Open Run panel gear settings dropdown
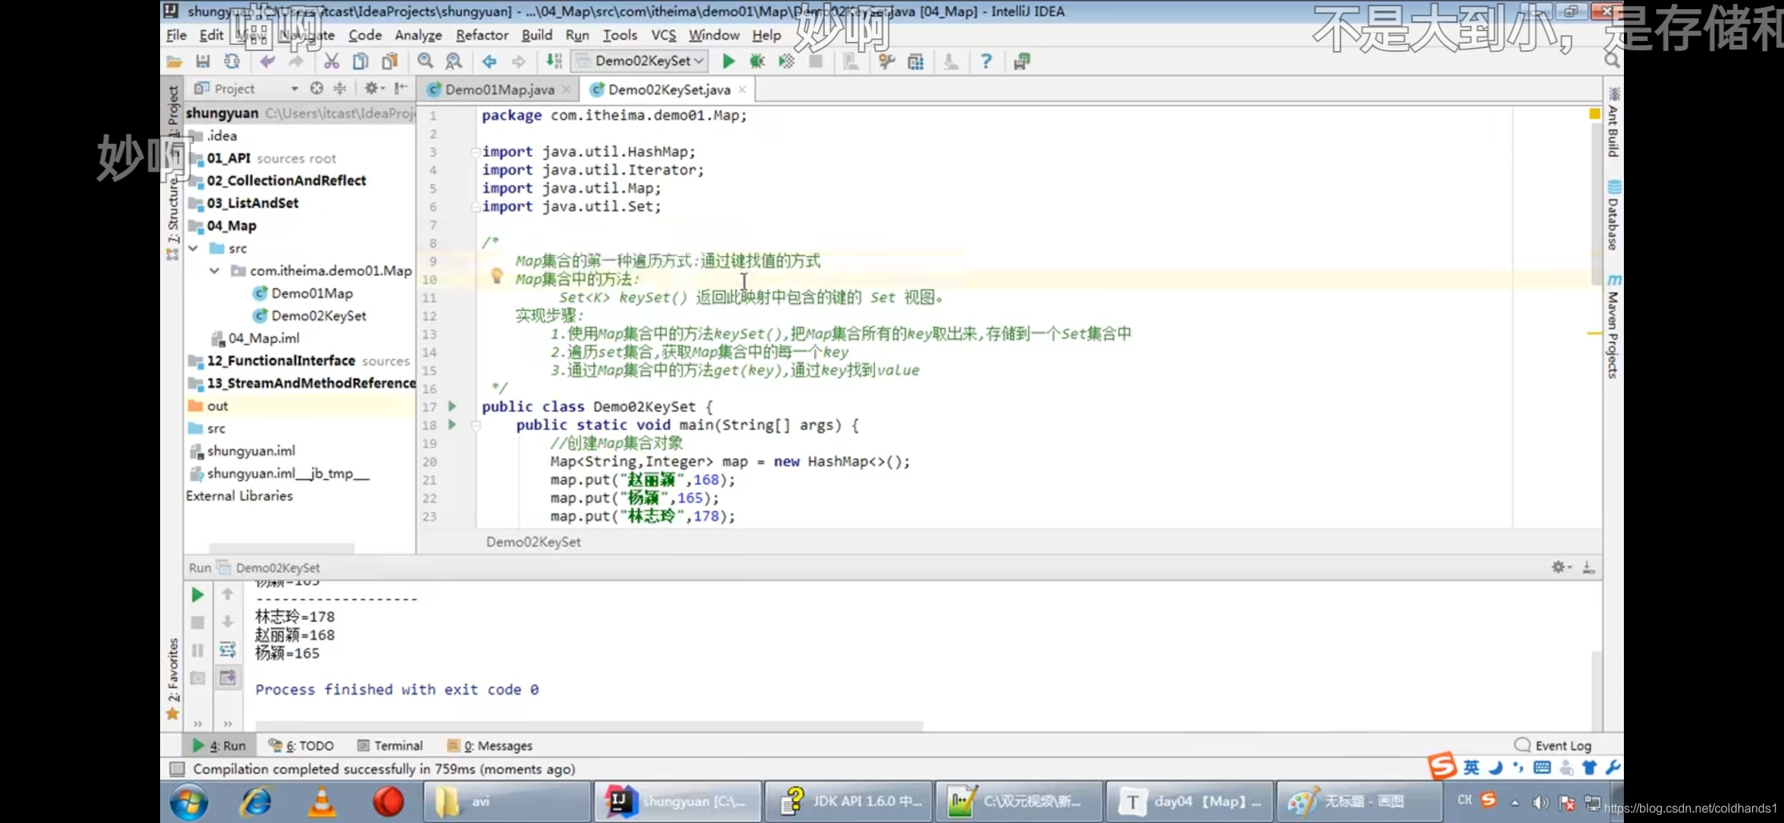Screen dimensions: 1784x823 point(1561,568)
